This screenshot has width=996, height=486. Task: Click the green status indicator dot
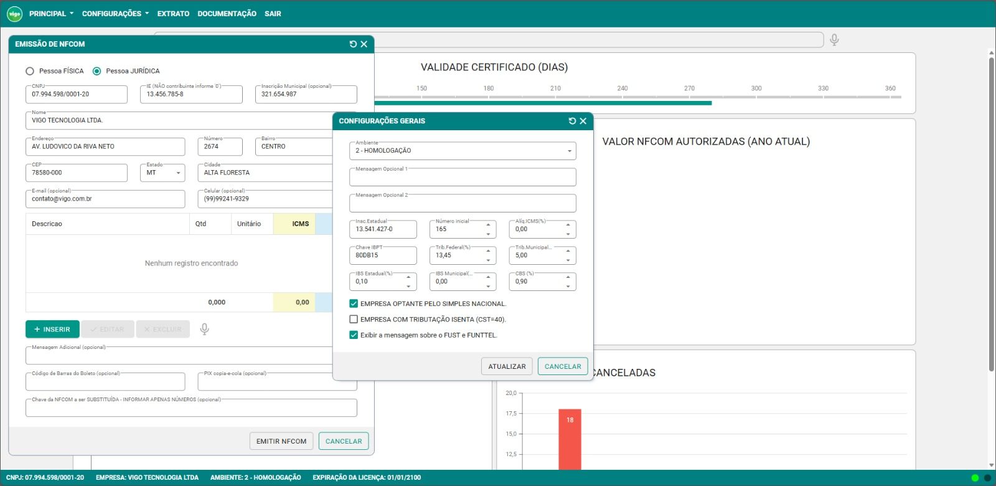coord(975,478)
